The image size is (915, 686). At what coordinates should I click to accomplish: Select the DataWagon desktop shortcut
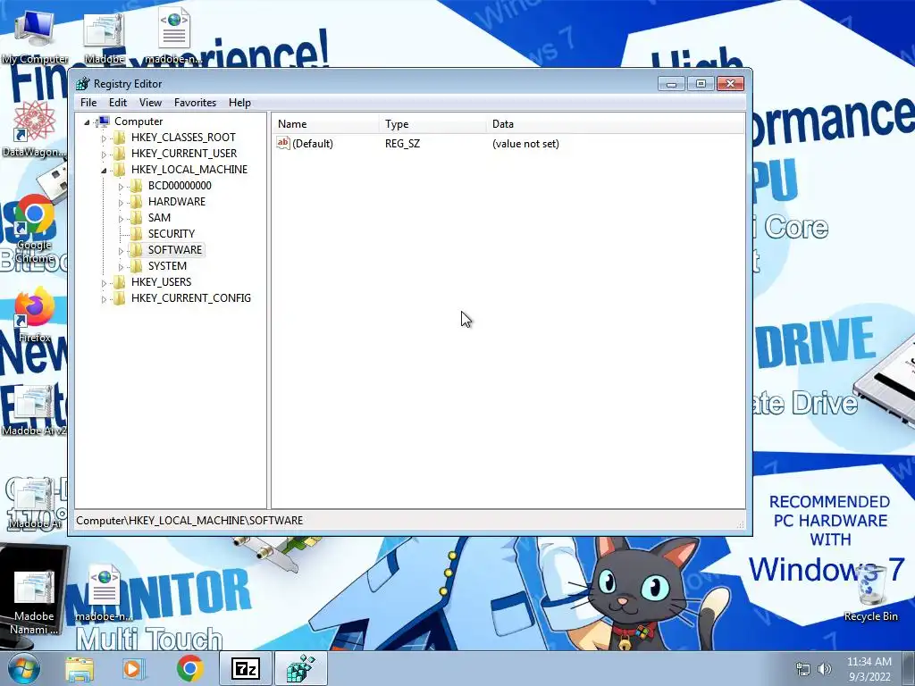click(x=34, y=129)
